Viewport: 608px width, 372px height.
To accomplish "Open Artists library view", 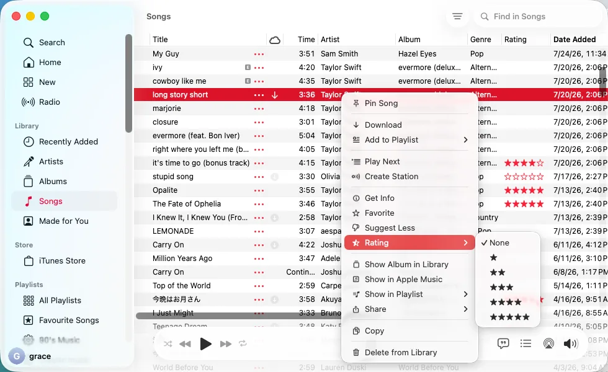I will 43,162.
